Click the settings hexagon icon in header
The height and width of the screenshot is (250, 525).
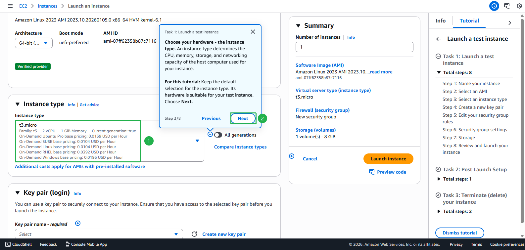coord(519,6)
